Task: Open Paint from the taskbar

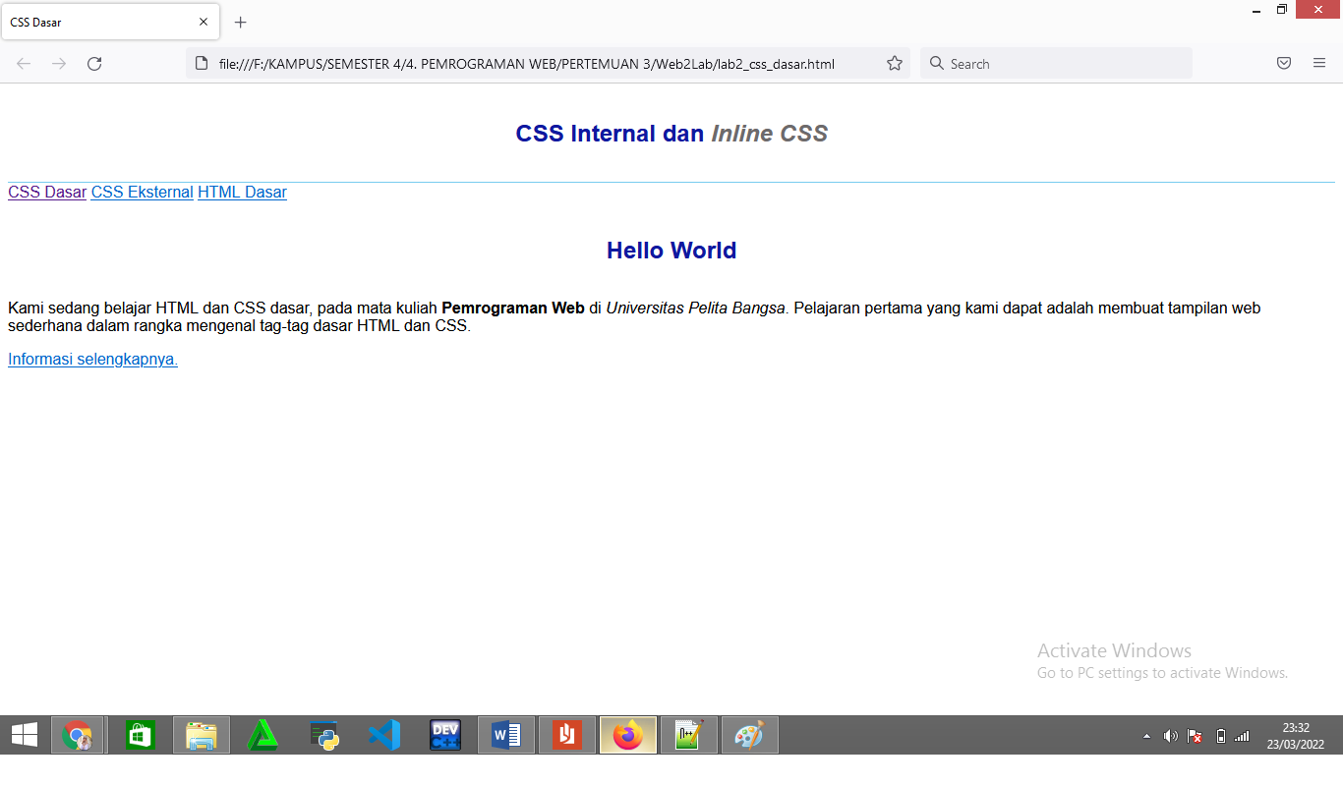Action: [x=749, y=734]
